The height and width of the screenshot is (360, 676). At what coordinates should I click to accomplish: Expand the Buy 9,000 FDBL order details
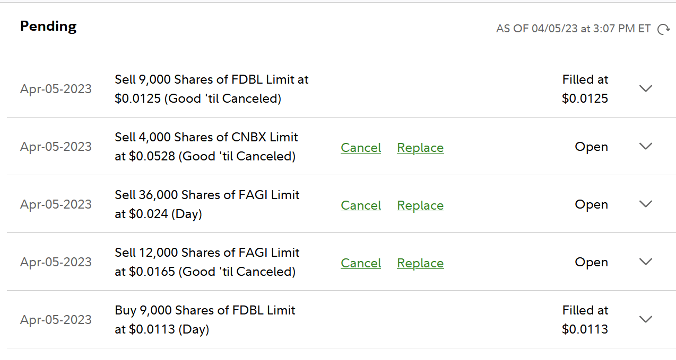click(x=645, y=319)
